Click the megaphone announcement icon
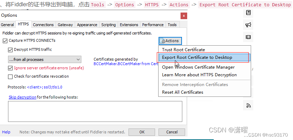The height and width of the screenshot is (140, 293). coord(248,25)
